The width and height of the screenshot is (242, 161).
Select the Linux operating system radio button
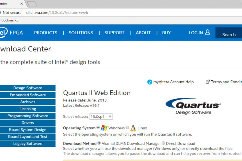(x=127, y=127)
